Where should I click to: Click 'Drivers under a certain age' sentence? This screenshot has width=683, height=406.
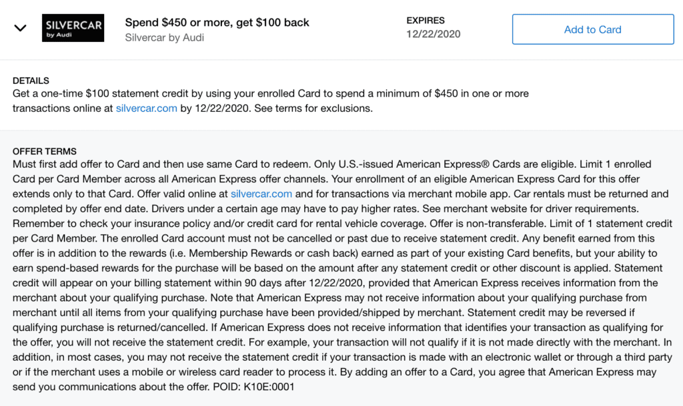[x=285, y=208]
